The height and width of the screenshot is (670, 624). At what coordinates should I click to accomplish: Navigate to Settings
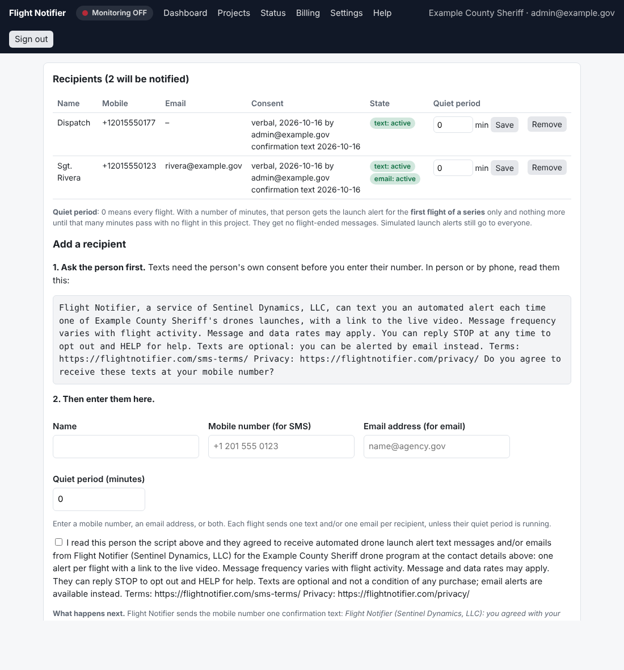(346, 13)
